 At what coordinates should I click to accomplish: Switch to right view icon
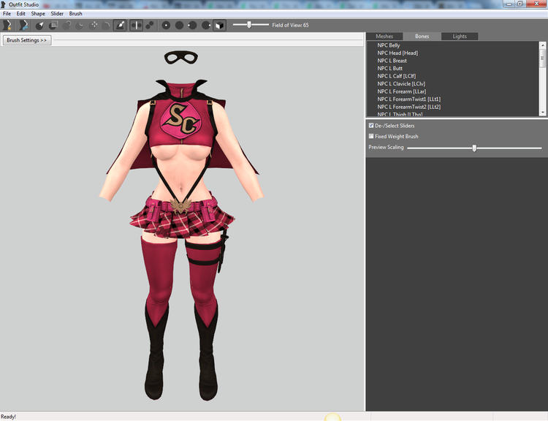206,25
